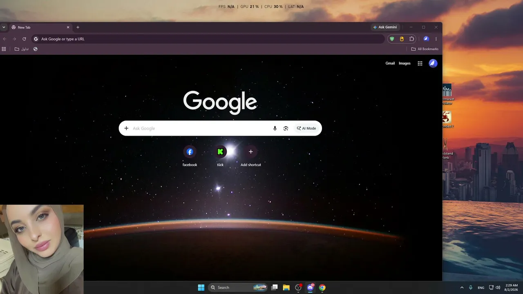Open the Kick shortcut
The image size is (523, 294).
(x=220, y=156)
